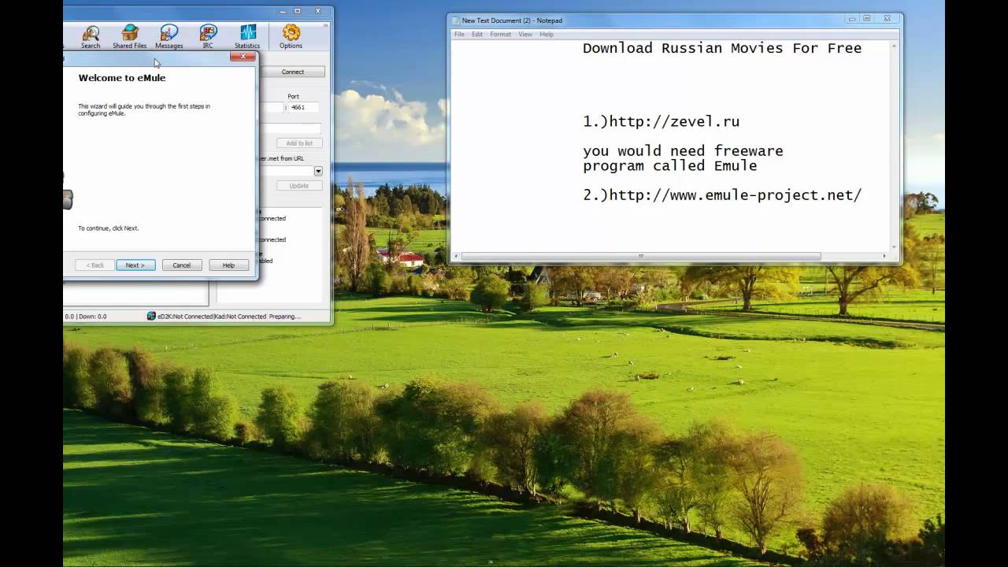Open the Help menu in Notepad
The height and width of the screenshot is (567, 1008).
(547, 35)
